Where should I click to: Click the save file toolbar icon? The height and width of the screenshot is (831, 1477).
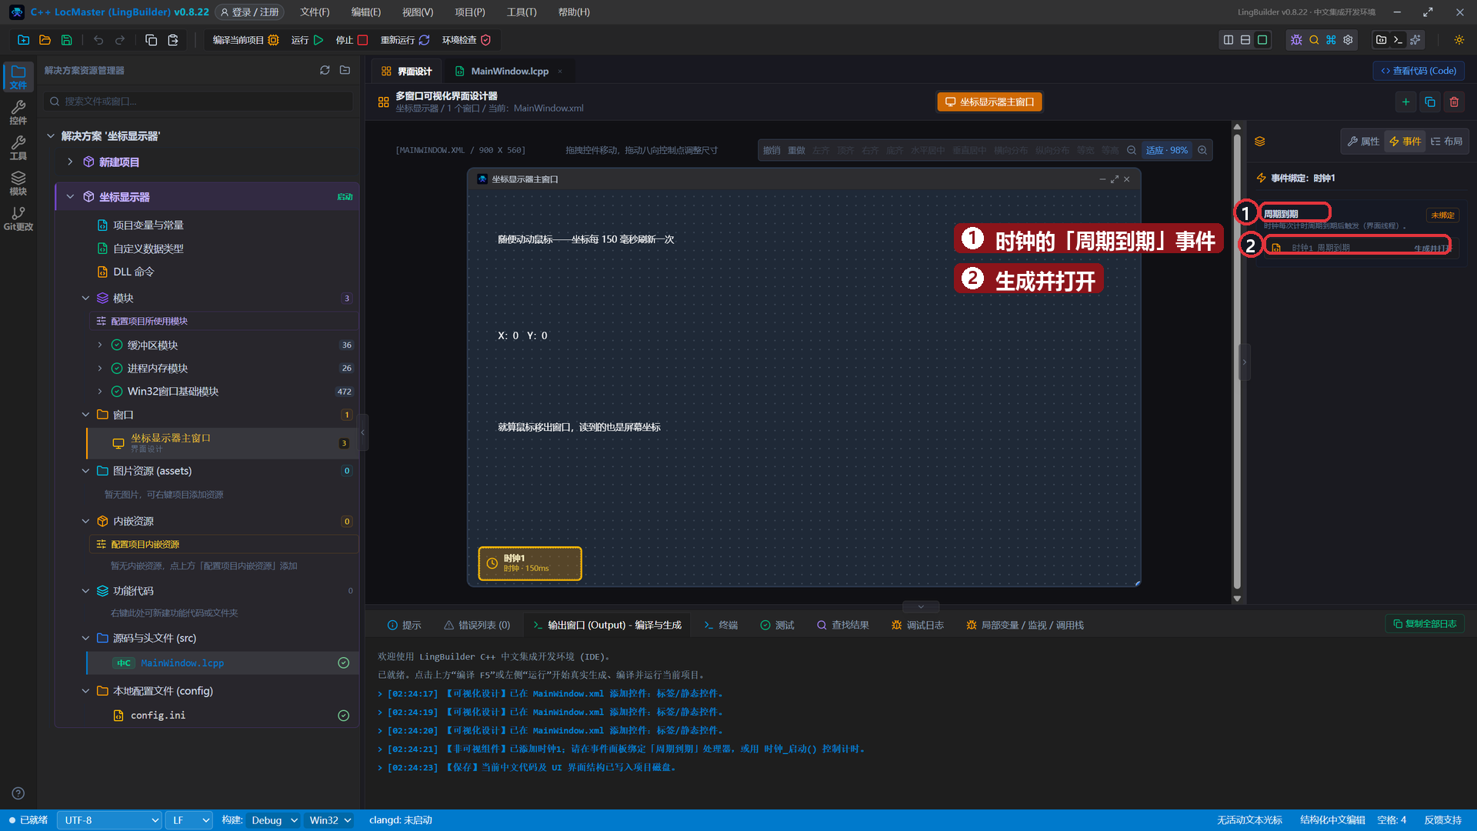(x=66, y=40)
